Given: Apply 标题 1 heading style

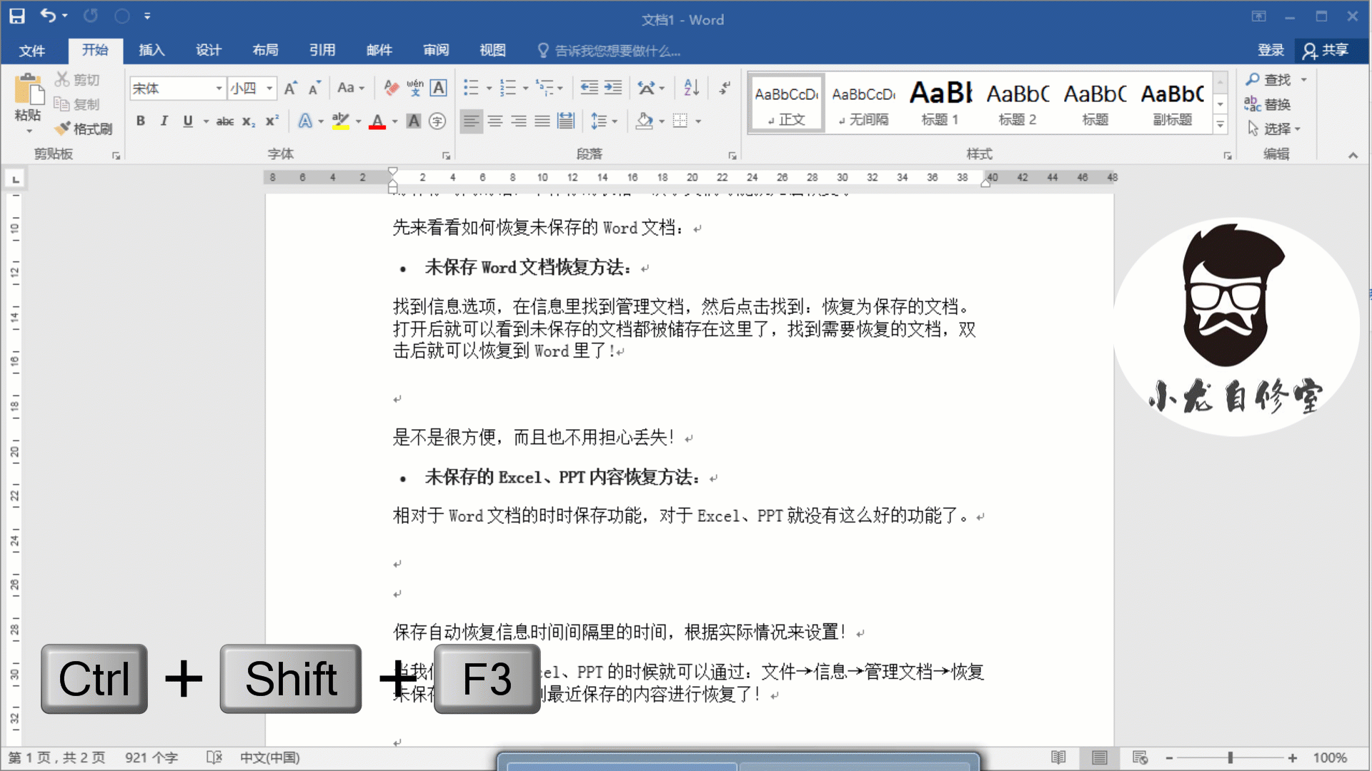Looking at the screenshot, I should [940, 103].
